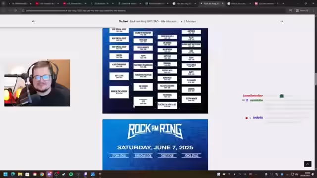
Task: Switch to the first browser tab
Action: pos(20,3)
